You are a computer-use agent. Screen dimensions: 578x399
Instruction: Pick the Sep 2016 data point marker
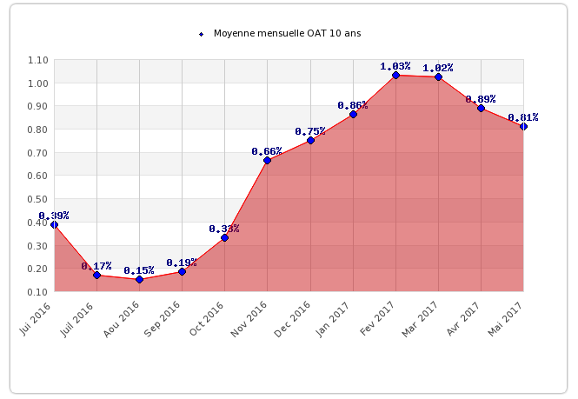click(182, 271)
